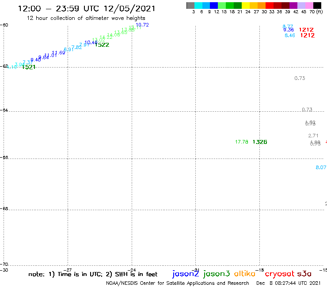Click the jason3 satellite legend label

coord(217,274)
